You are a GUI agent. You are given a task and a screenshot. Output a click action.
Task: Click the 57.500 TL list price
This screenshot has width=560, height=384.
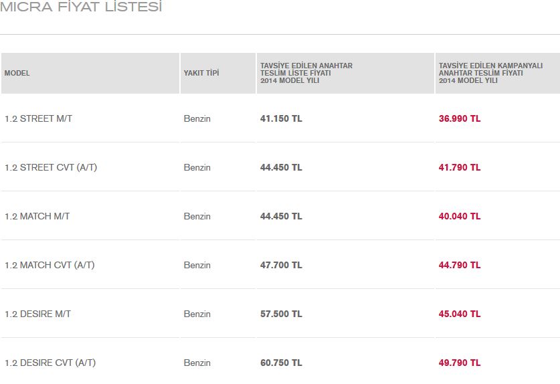tap(281, 314)
